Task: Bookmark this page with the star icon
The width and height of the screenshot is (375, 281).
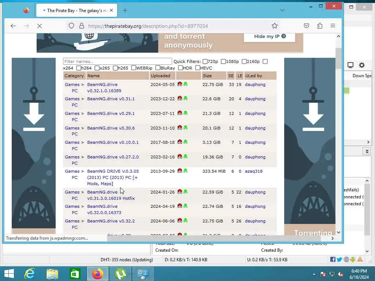Action: [x=275, y=26]
